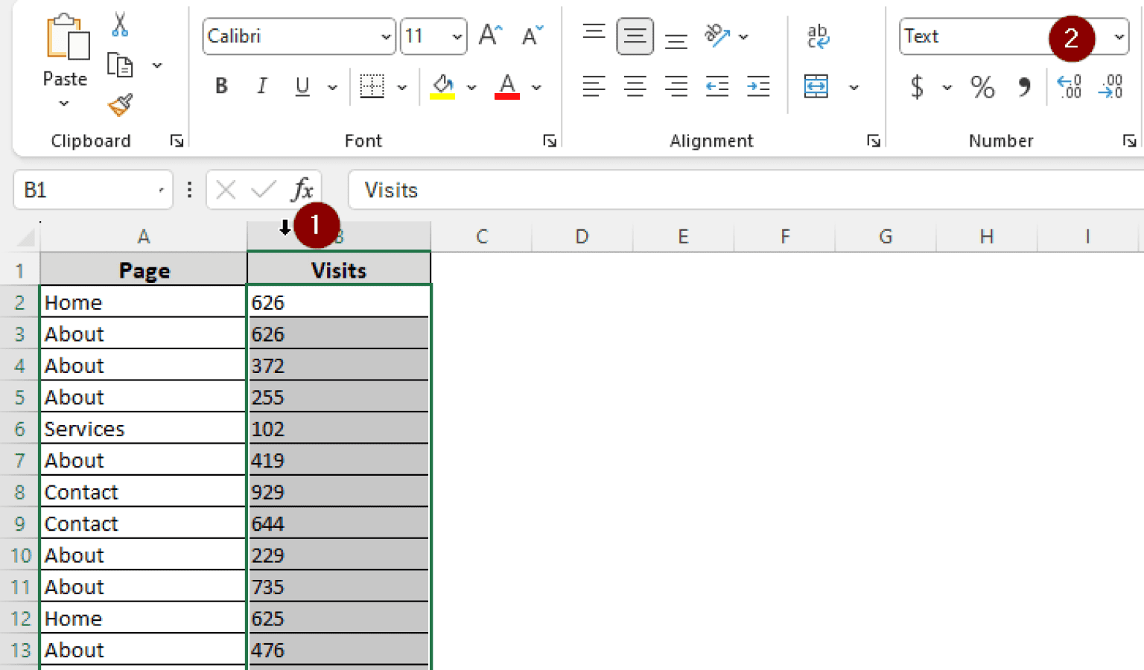Apply the Percent Style format
The image size is (1144, 670).
(982, 87)
